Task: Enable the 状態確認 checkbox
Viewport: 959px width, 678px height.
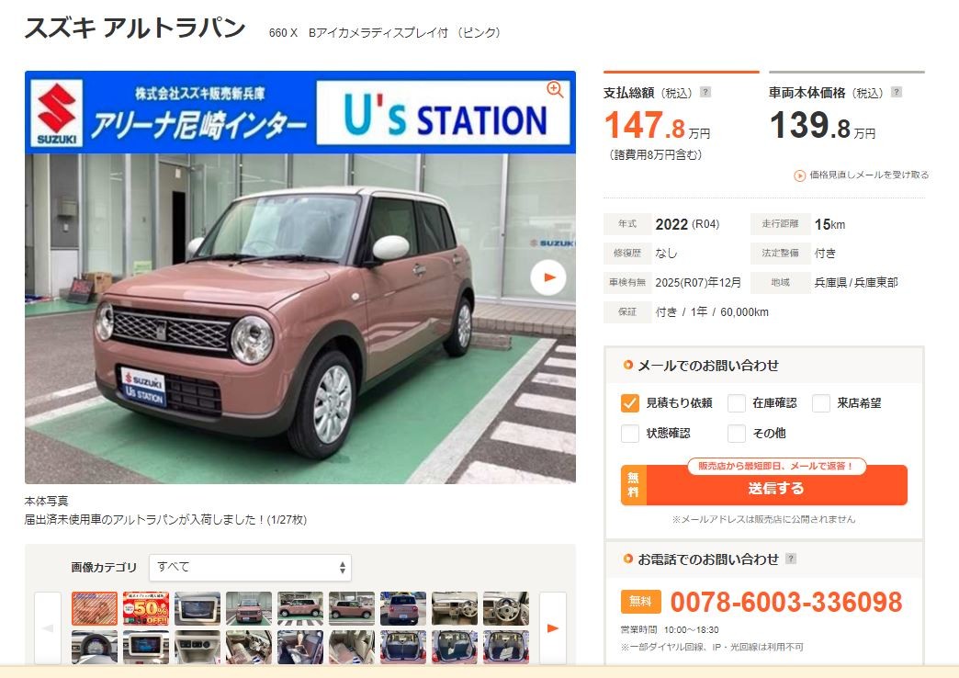Action: (x=630, y=434)
